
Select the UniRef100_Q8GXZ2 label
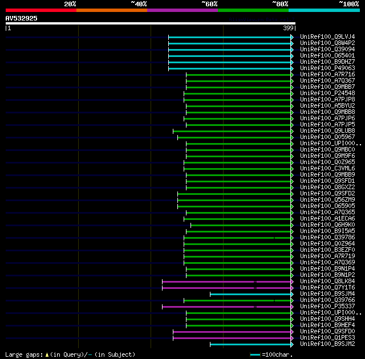click(x=327, y=187)
